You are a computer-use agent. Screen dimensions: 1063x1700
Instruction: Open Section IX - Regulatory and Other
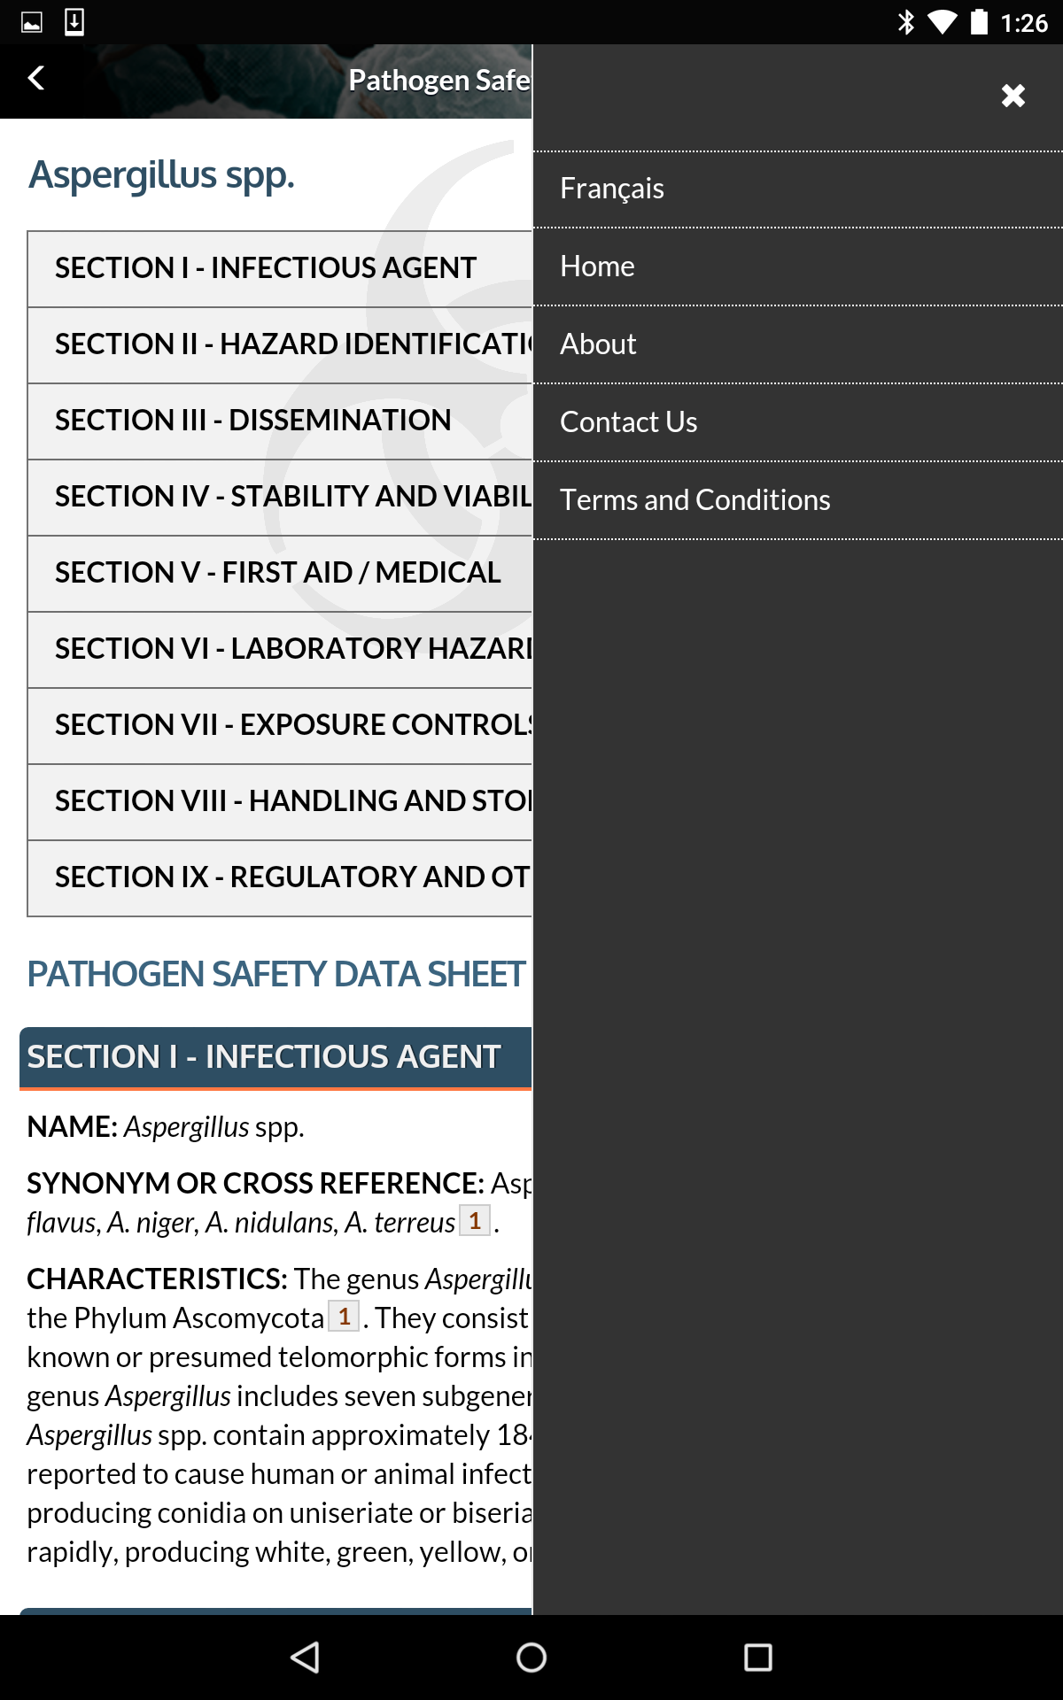pos(280,877)
